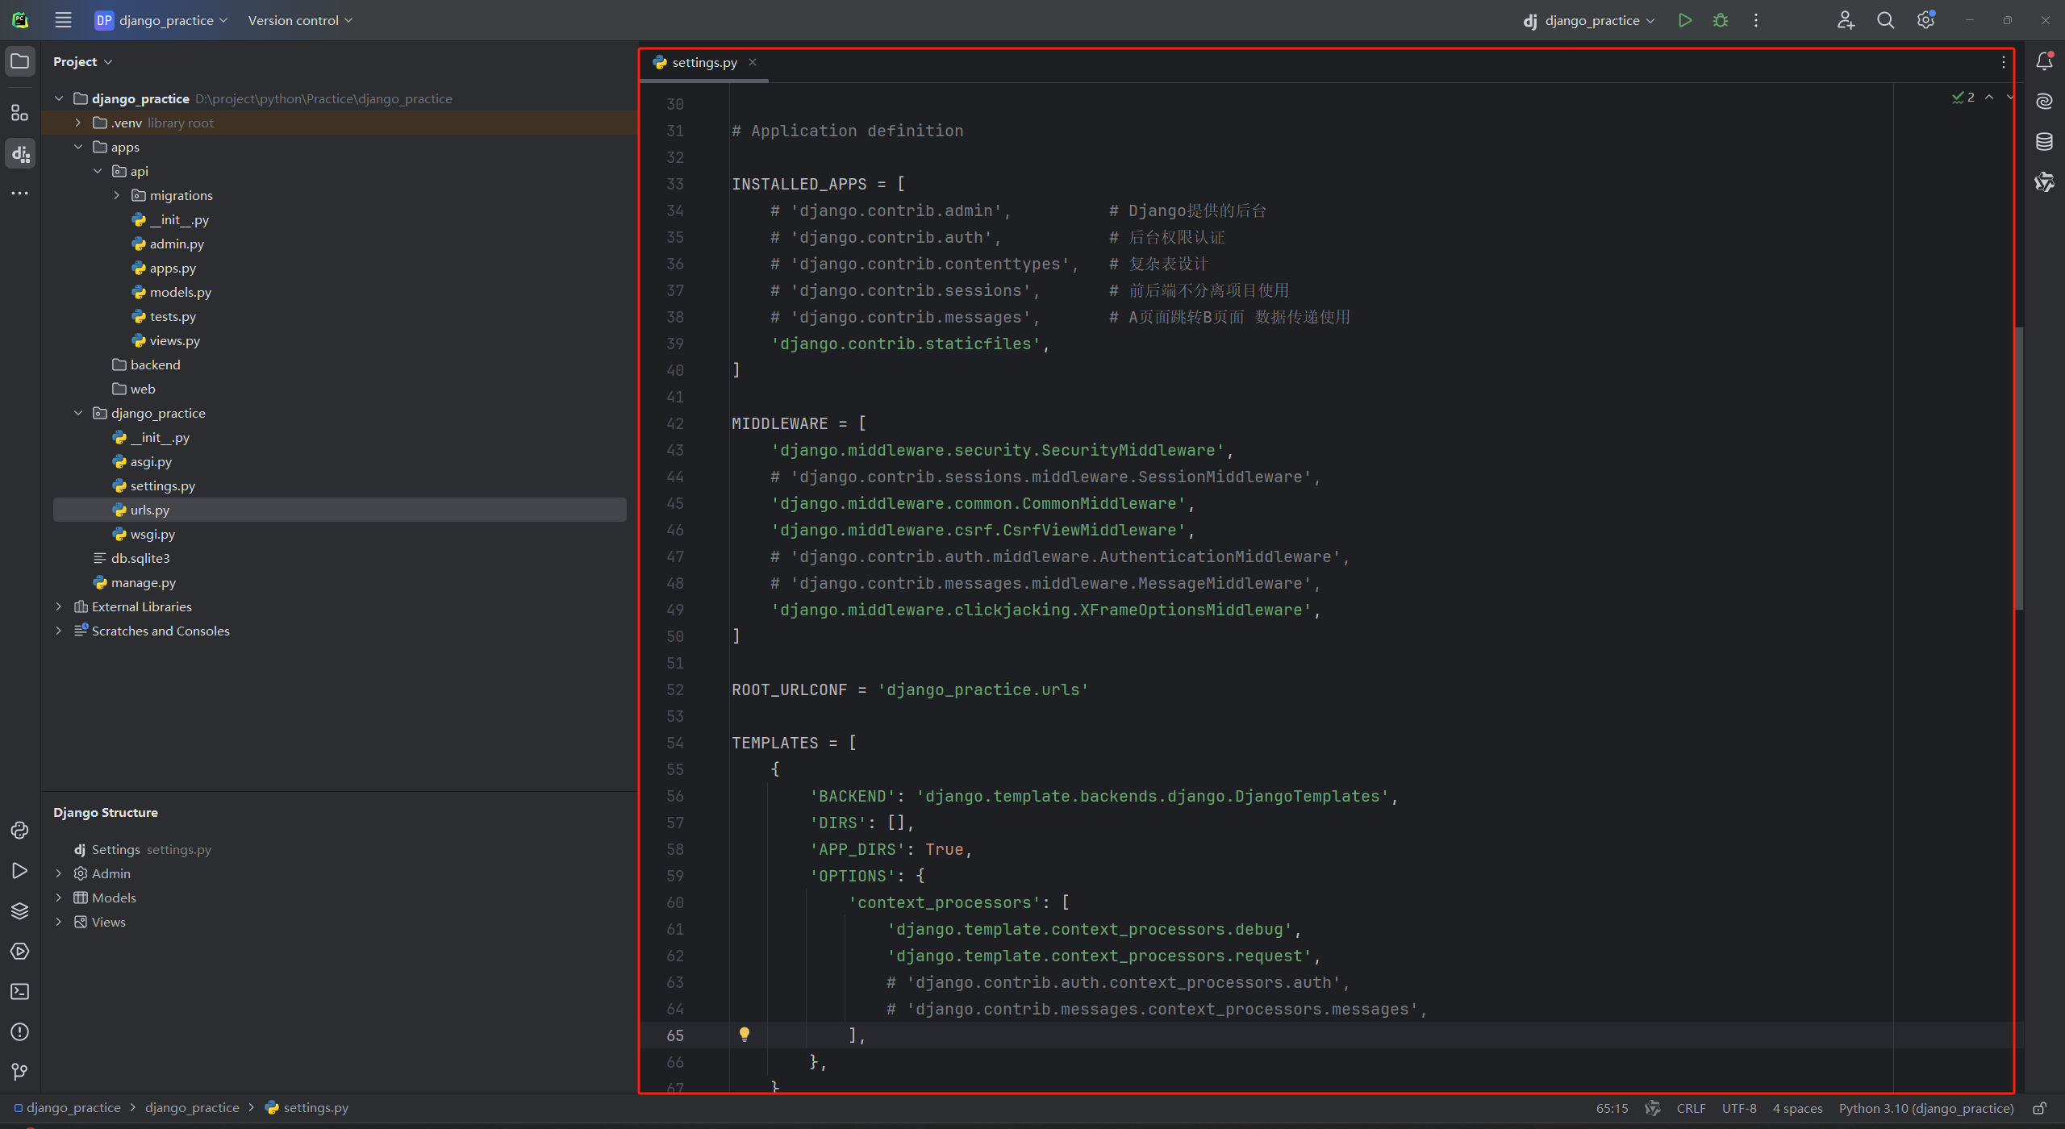
Task: Click the green Run button
Action: 1684,20
